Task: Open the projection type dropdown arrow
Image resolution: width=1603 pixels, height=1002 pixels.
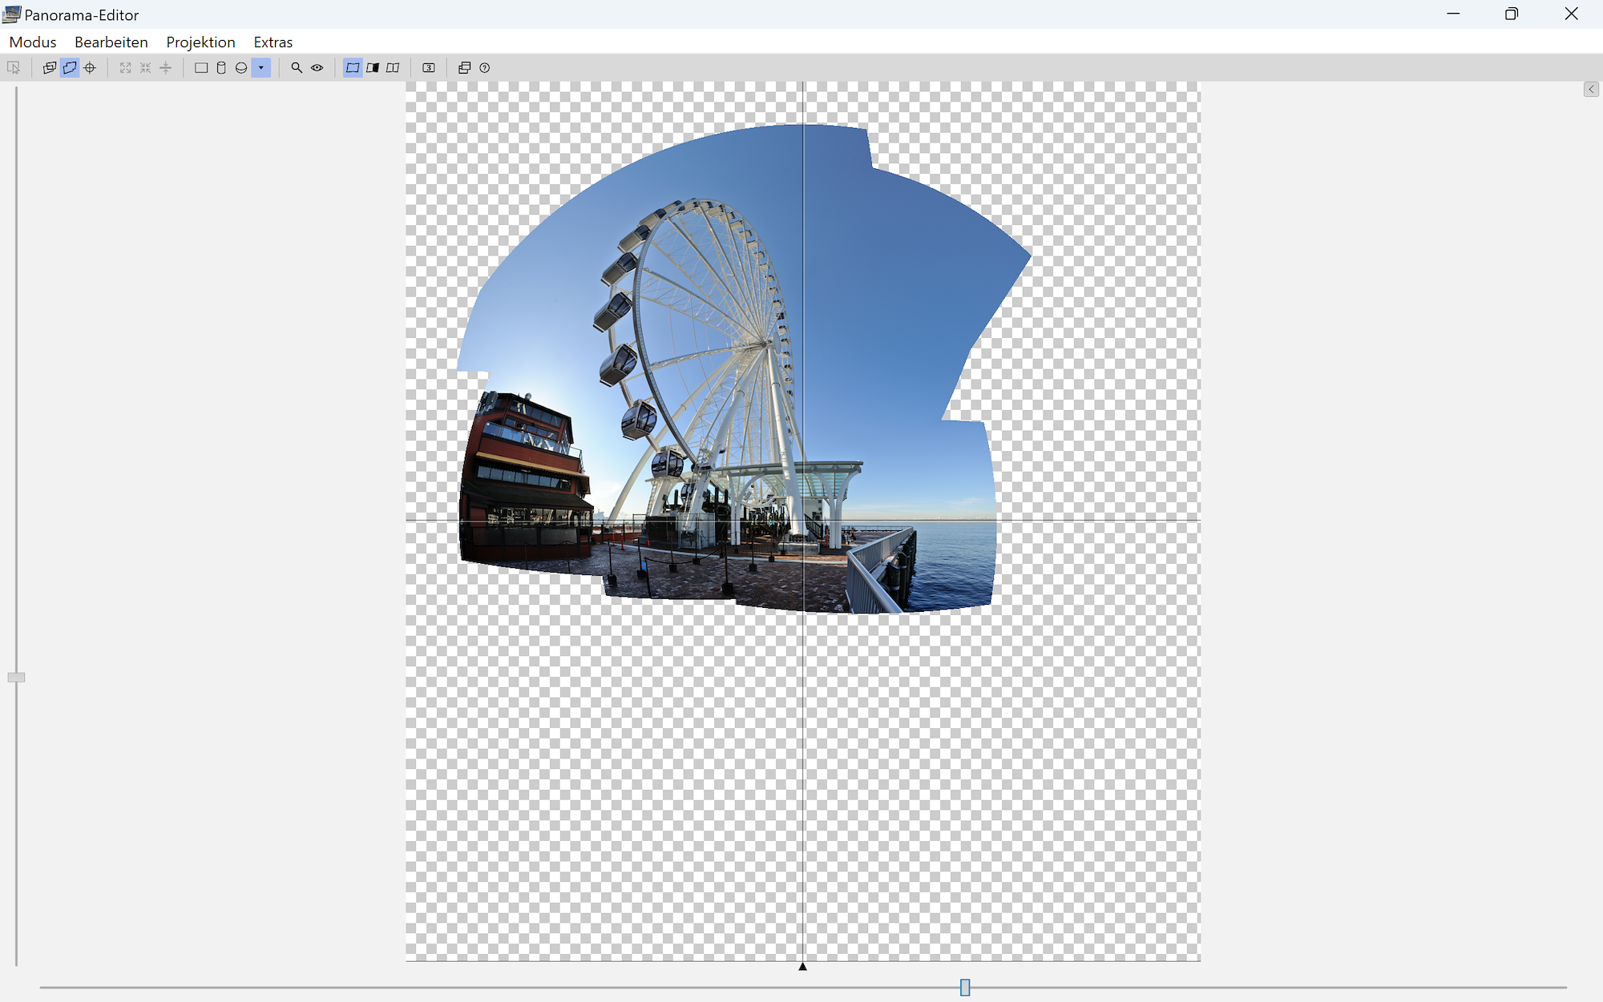Action: [x=261, y=68]
